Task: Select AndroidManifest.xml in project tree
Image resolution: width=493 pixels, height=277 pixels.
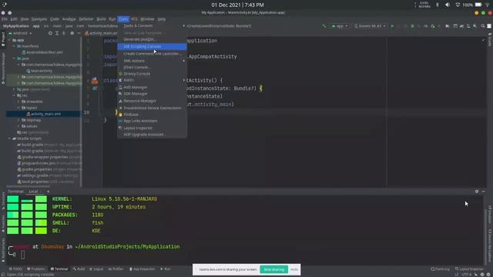Action: click(42, 52)
